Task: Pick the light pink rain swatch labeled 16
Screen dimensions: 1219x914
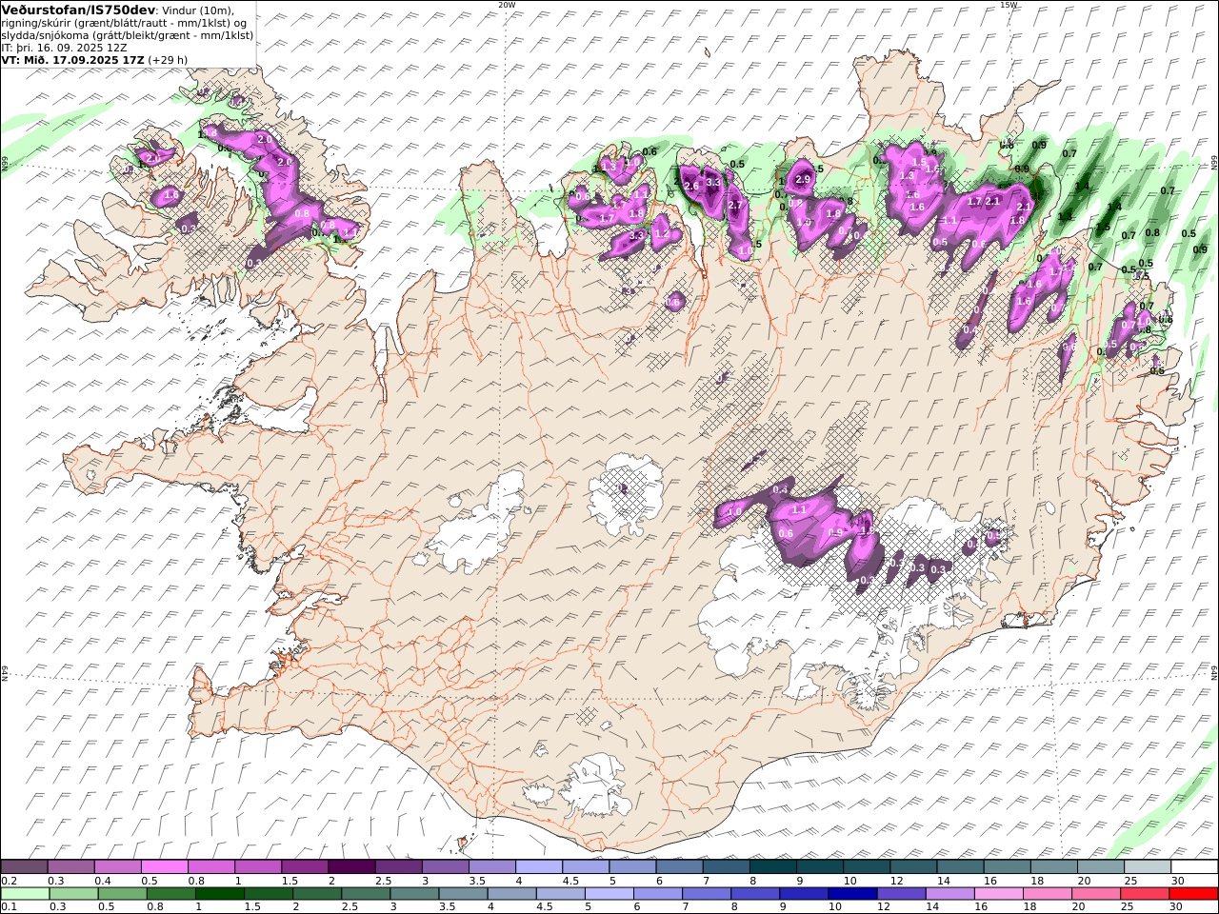Action: 998,895
